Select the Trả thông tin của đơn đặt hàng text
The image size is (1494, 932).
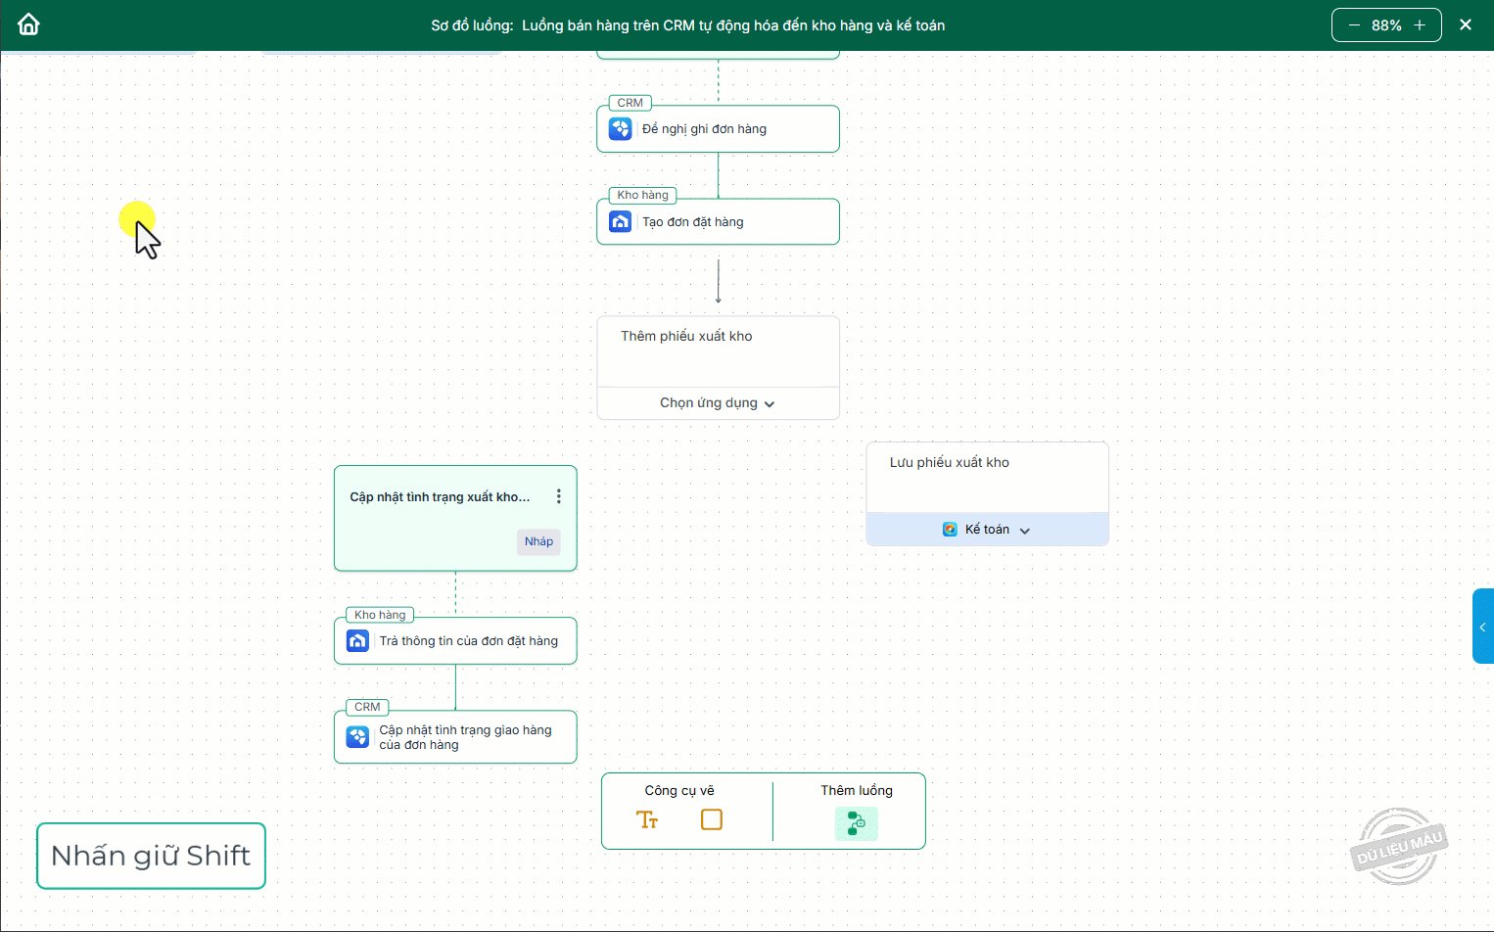[x=469, y=641]
